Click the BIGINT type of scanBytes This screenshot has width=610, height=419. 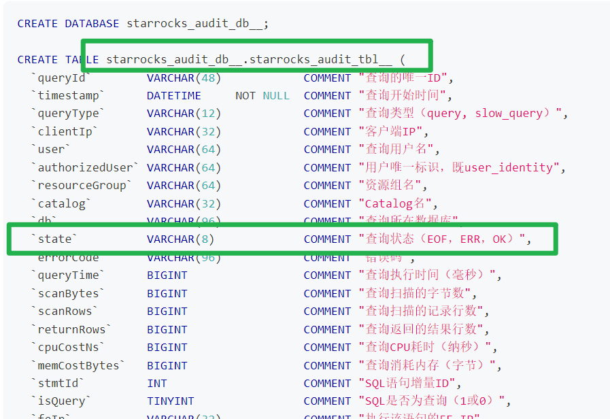click(x=167, y=293)
